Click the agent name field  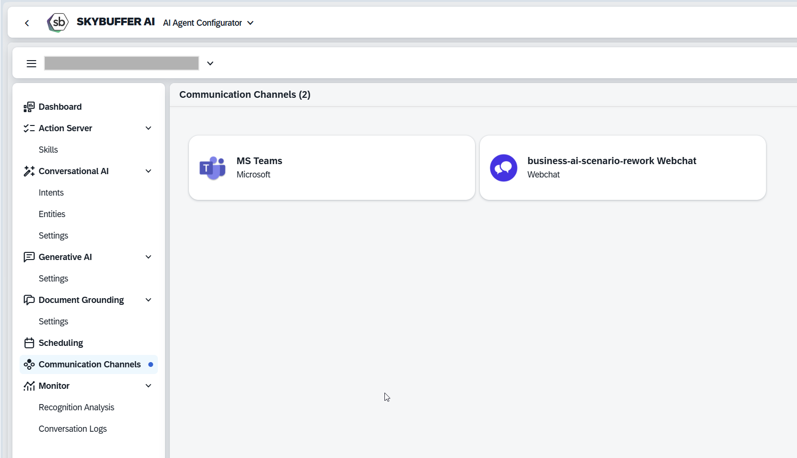pos(122,63)
